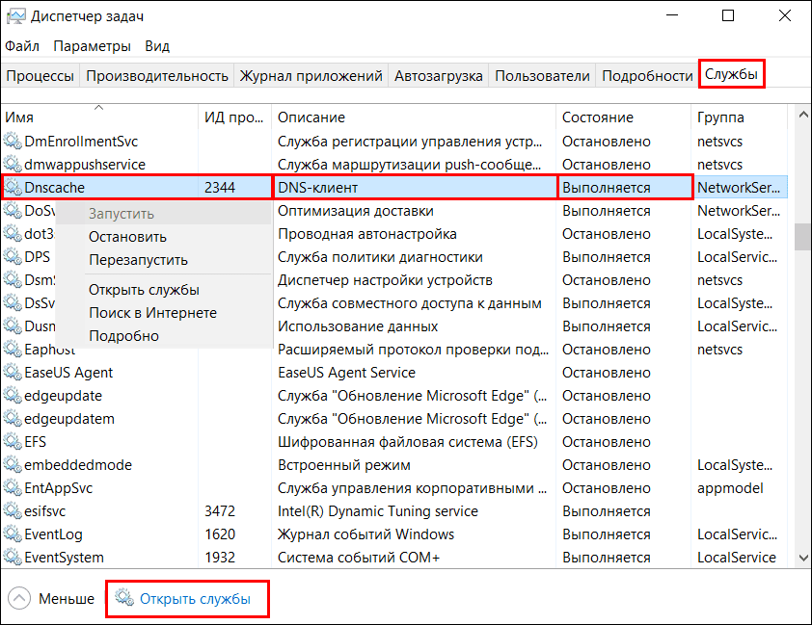This screenshot has width=812, height=625.
Task: Click the Журнал событий Windows description
Action: coord(365,534)
